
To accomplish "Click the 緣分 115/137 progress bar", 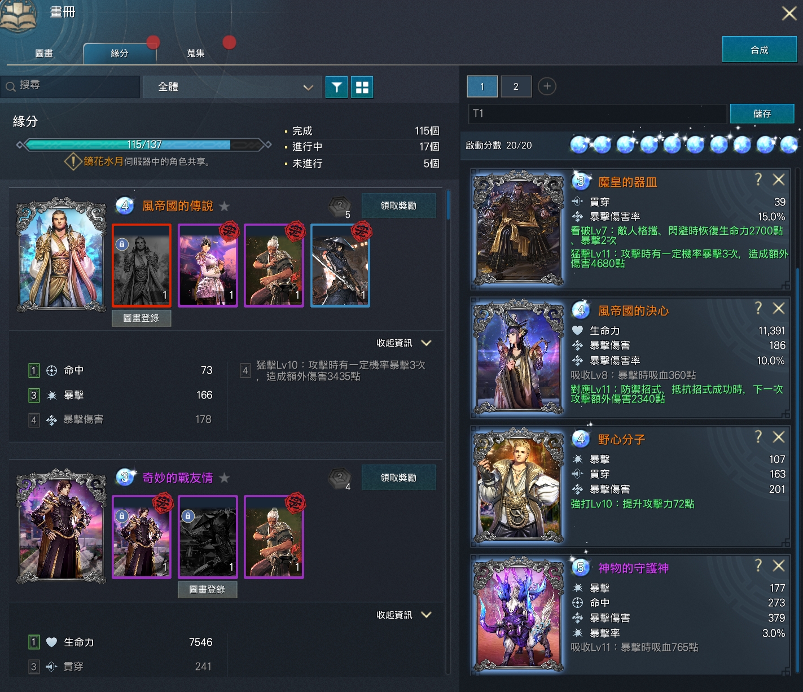I will 144,145.
